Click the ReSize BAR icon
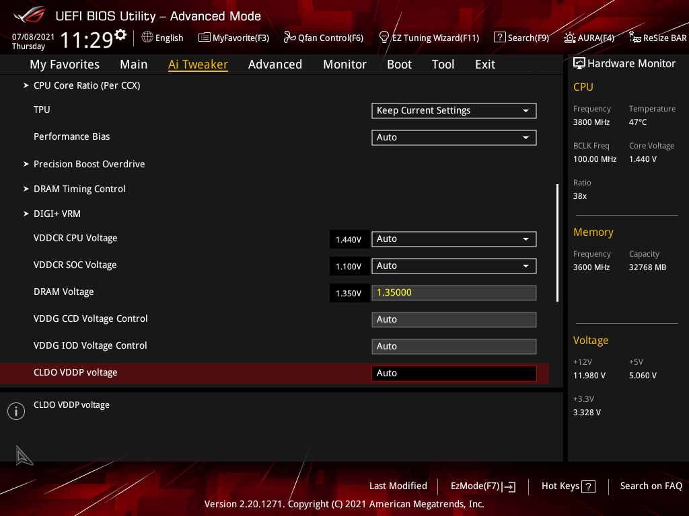Image resolution: width=689 pixels, height=516 pixels. pyautogui.click(x=635, y=38)
